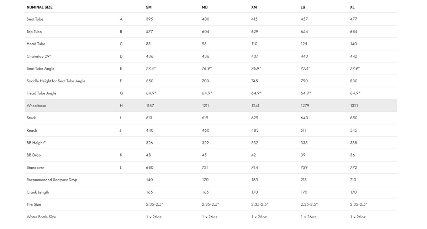
Task: Click the XL wheelbase value 1321
Action: point(354,106)
